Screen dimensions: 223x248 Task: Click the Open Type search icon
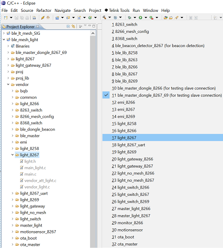[166, 17]
